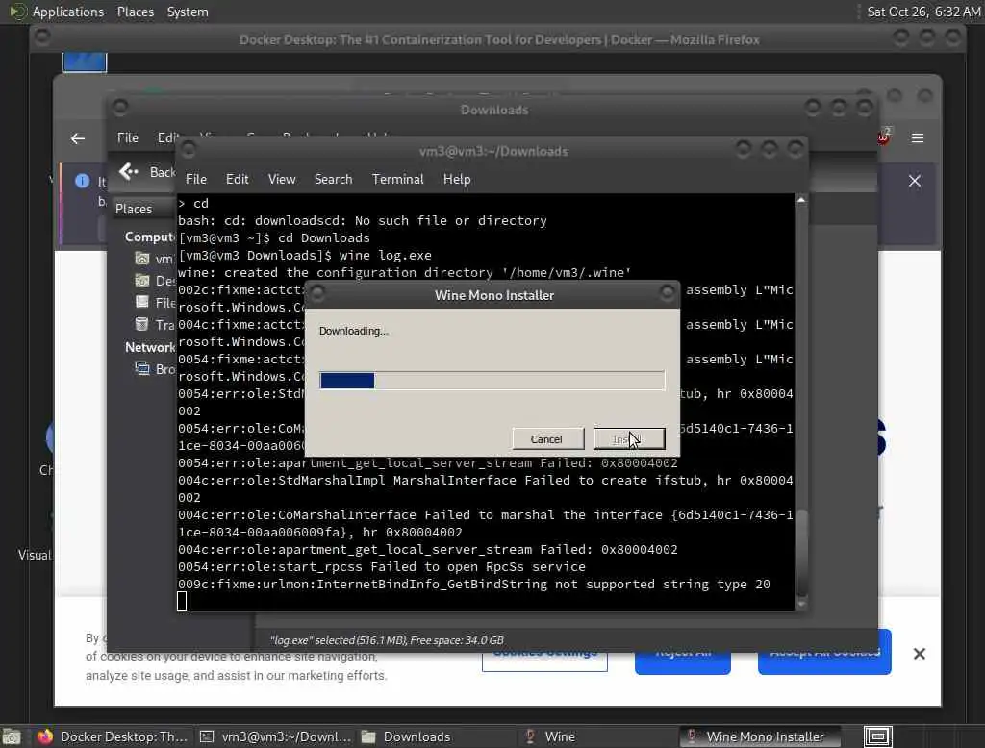The width and height of the screenshot is (985, 748).
Task: Open the terminal File menu
Action: click(x=196, y=179)
